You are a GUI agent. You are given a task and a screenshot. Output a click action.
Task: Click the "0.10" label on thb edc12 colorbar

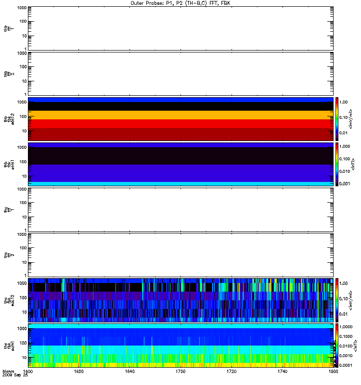pyautogui.click(x=343, y=117)
